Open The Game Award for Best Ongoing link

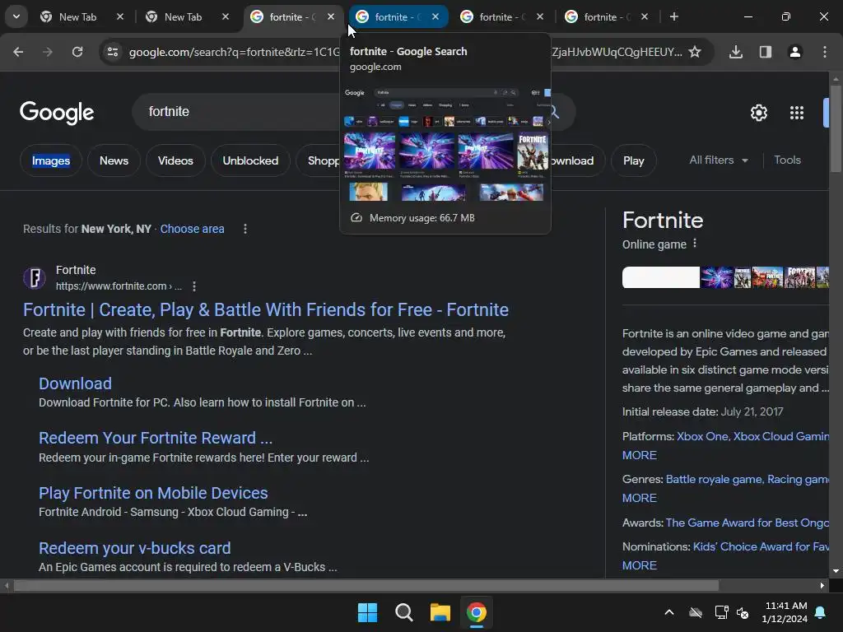[x=748, y=523]
